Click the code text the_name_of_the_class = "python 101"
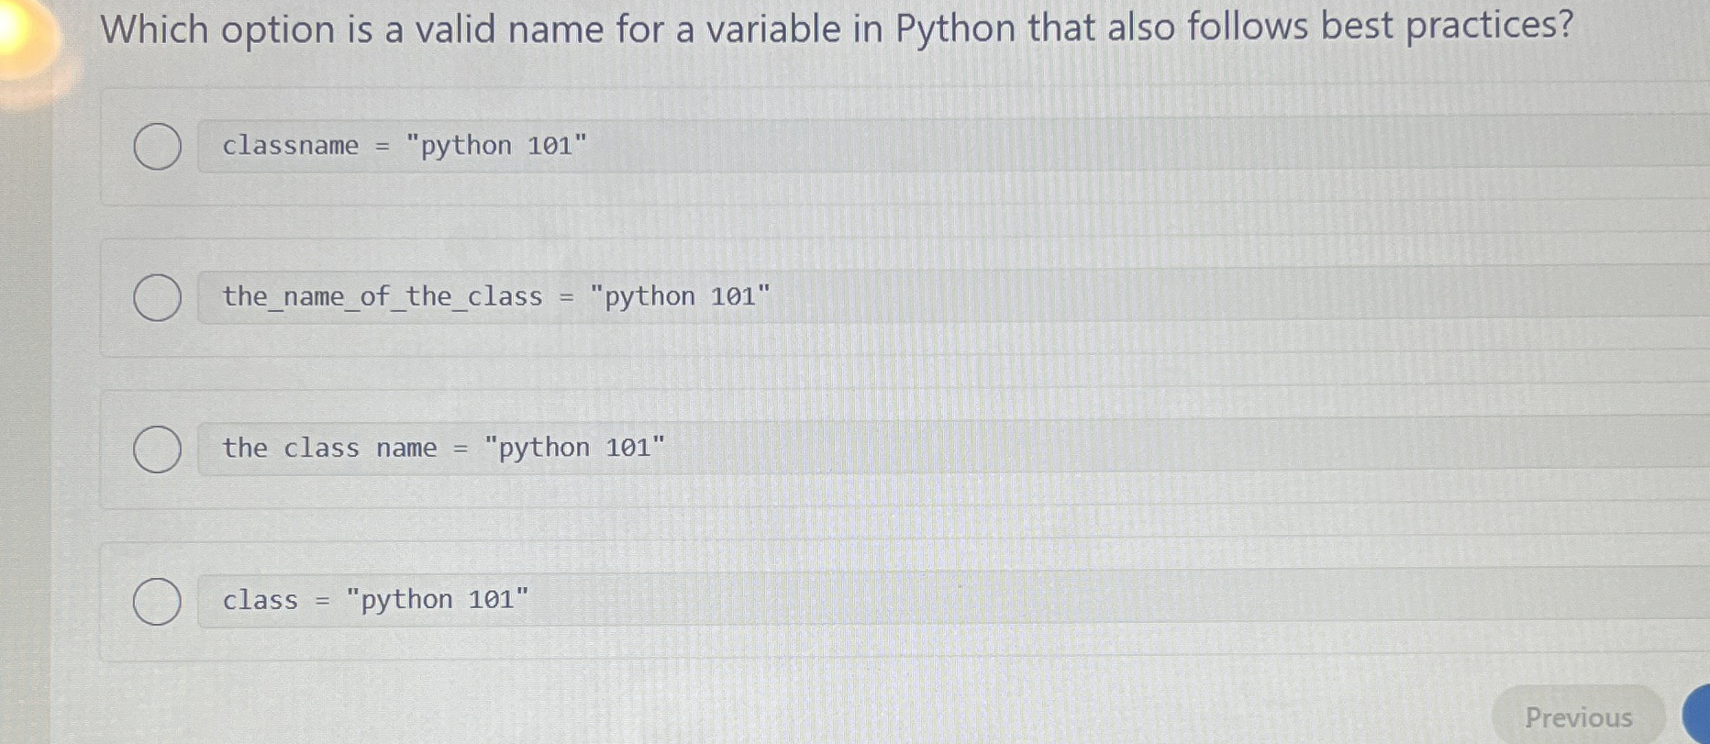Screen dimensions: 1710x744 pos(496,296)
